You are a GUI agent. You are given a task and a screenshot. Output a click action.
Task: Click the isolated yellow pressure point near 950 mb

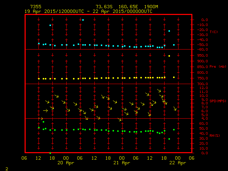click(x=169, y=56)
